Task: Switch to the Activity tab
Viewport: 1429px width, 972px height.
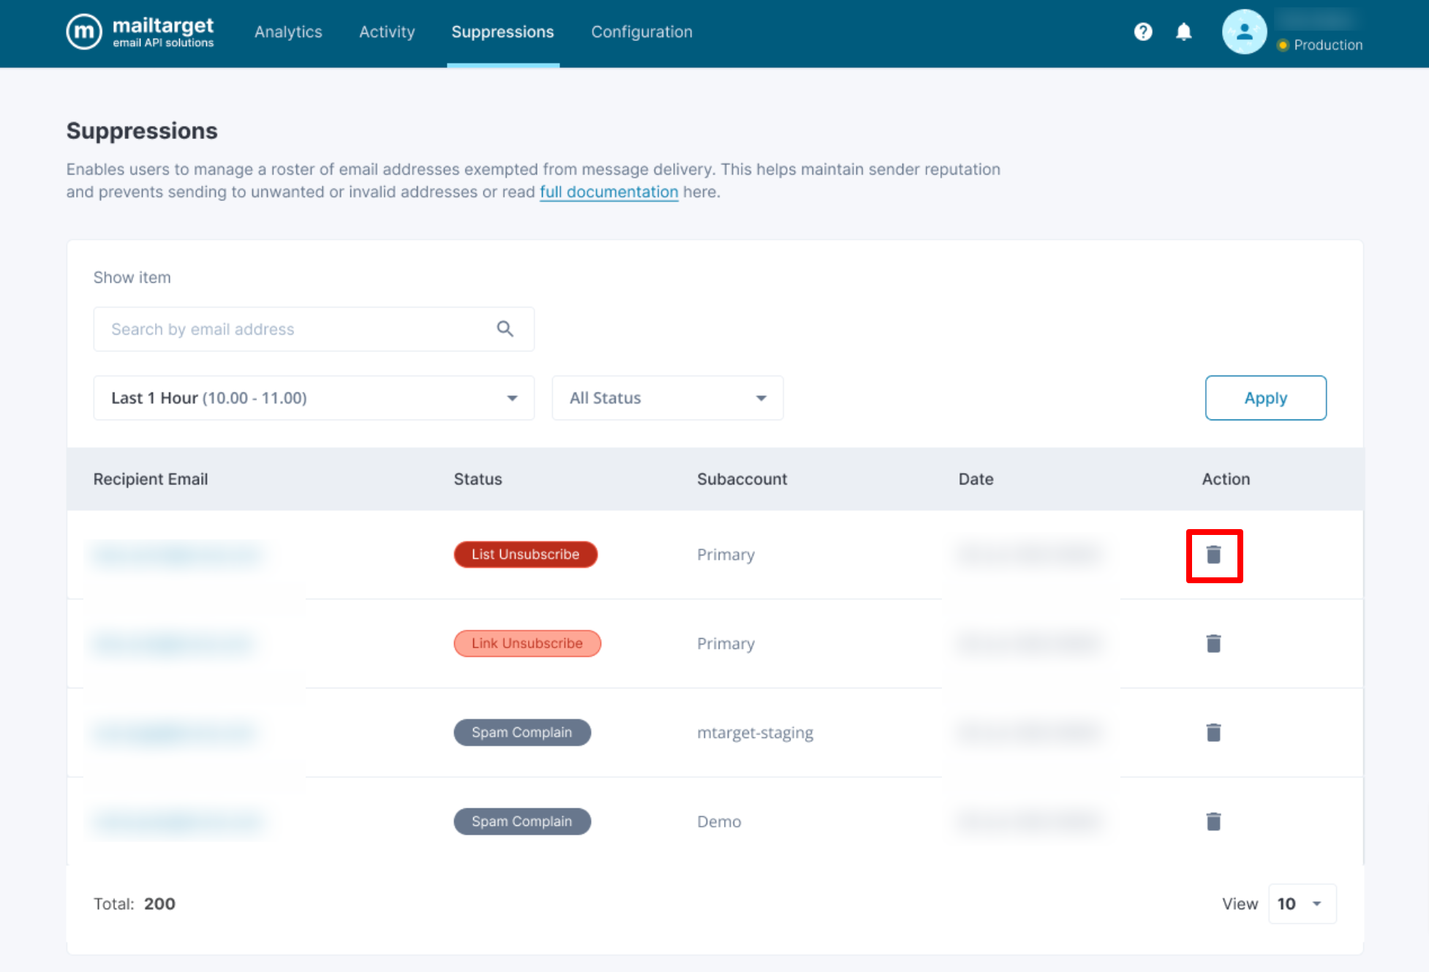Action: (387, 32)
